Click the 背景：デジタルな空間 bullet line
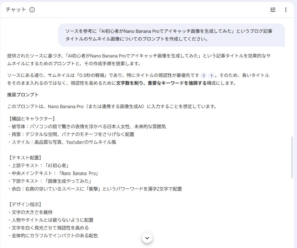The height and width of the screenshot is (248, 297). click(x=71, y=134)
